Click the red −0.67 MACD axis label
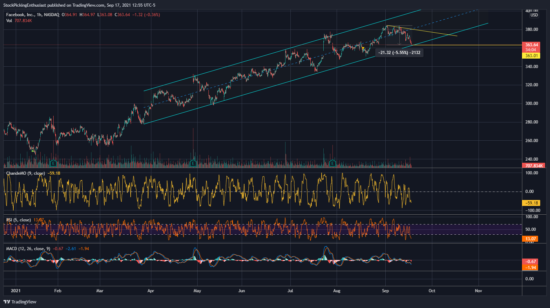 (530, 262)
